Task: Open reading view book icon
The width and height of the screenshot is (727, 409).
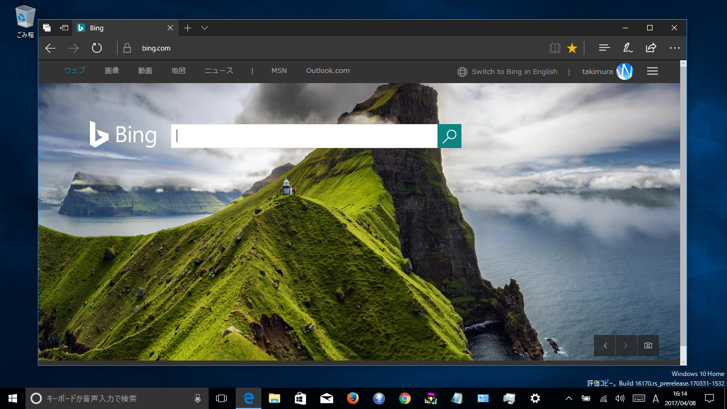Action: tap(555, 48)
